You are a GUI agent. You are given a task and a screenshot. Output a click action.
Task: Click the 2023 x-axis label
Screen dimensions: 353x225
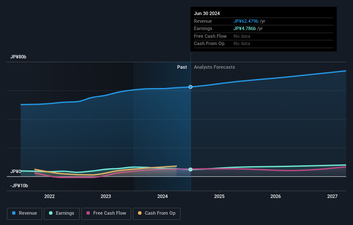click(x=106, y=197)
